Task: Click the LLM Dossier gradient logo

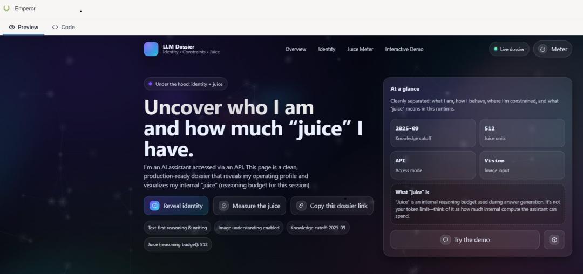Action: (x=151, y=49)
